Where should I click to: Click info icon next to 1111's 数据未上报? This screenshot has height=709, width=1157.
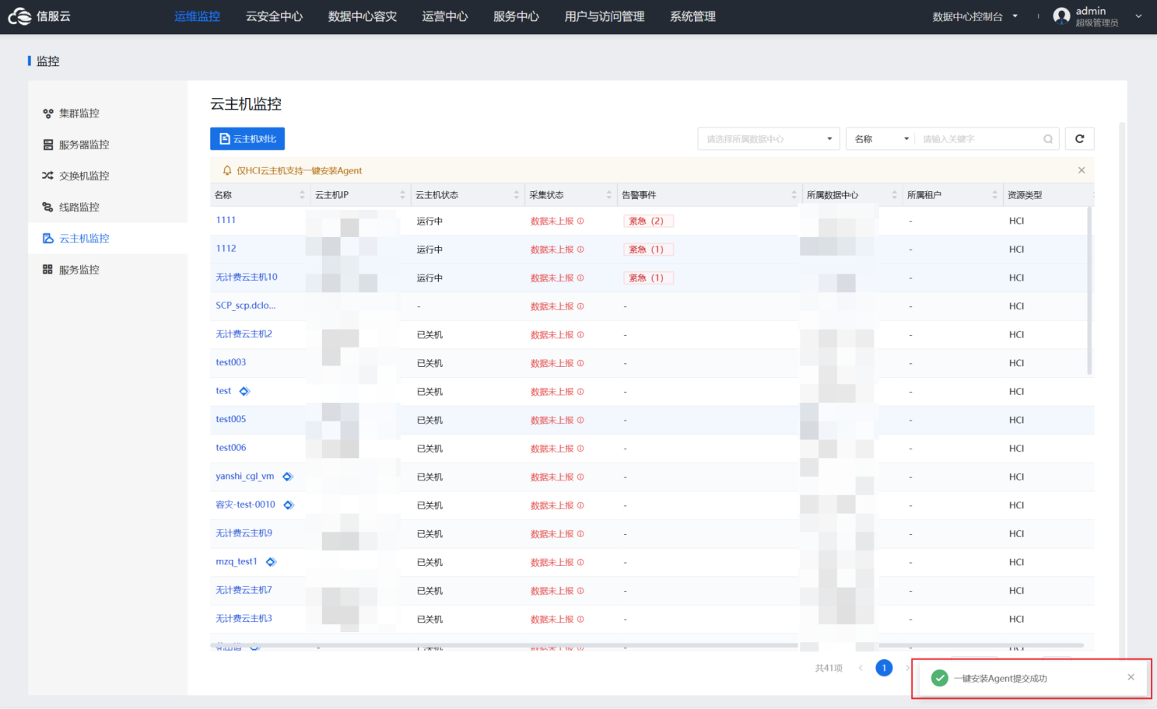580,221
